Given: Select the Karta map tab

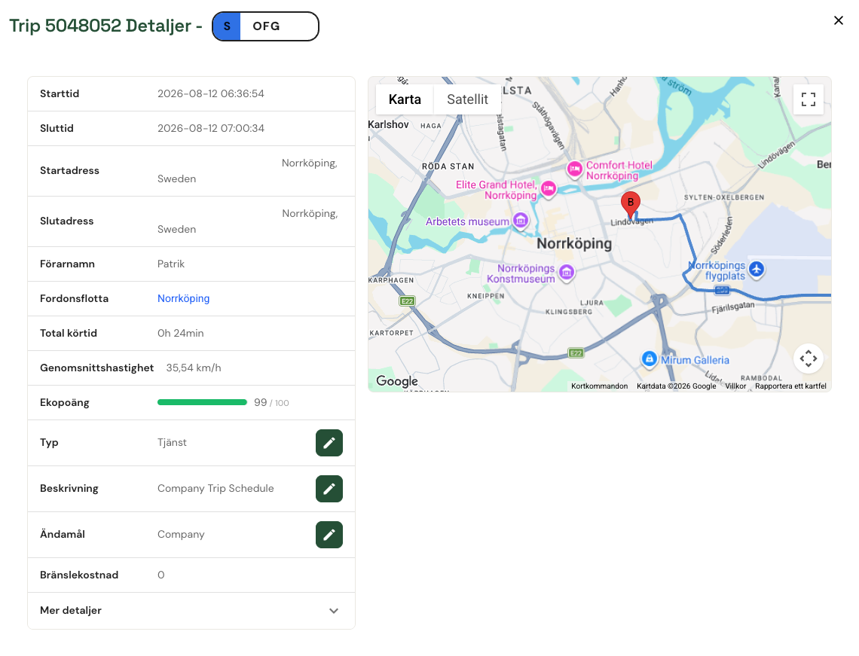Looking at the screenshot, I should [405, 99].
